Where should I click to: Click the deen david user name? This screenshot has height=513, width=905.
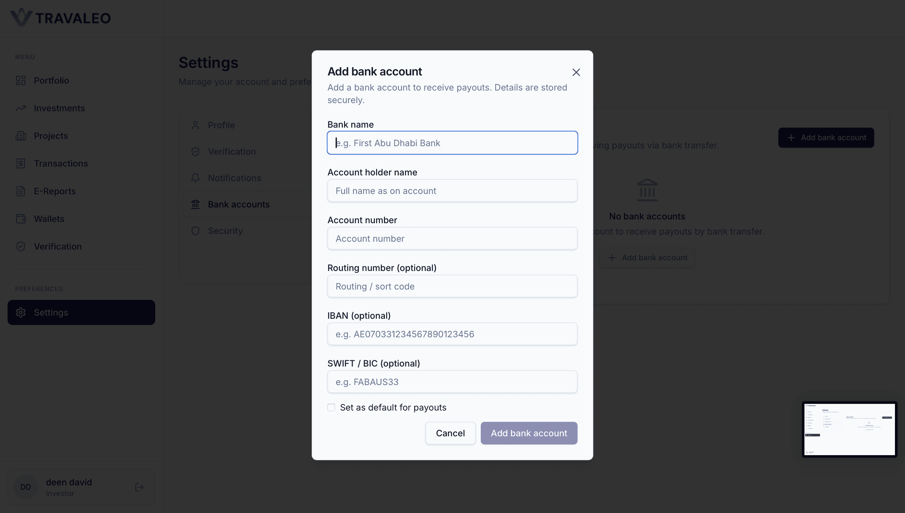(69, 482)
